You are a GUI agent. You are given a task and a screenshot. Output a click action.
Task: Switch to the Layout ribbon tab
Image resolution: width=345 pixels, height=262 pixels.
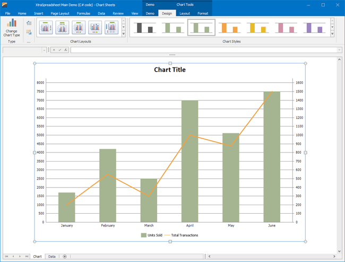(x=184, y=13)
